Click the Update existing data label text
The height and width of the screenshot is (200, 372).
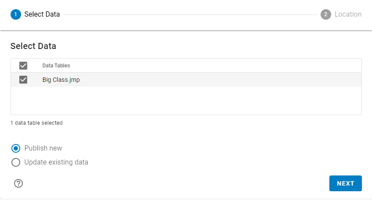pyautogui.click(x=56, y=162)
